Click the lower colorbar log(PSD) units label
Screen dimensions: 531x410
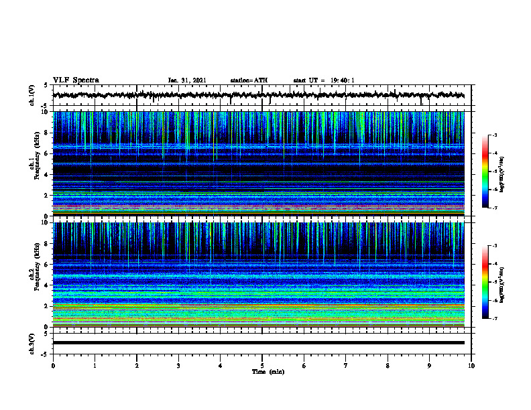(503, 285)
